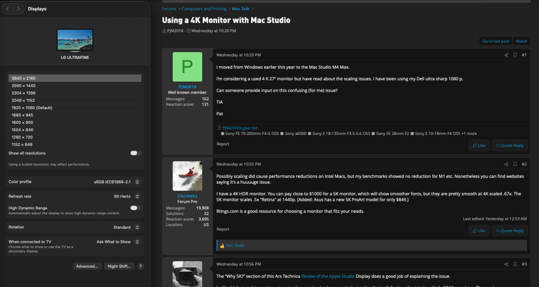This screenshot has width=539, height=287.
Task: Bookmark post #2 icon
Action: [515, 164]
